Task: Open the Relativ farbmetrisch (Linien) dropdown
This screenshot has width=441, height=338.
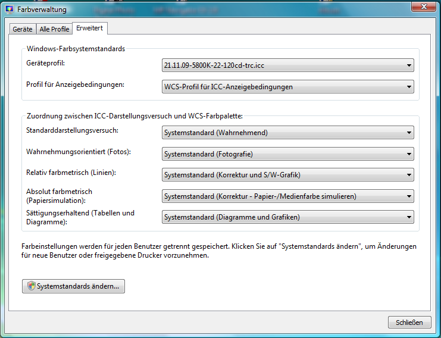Action: (288, 175)
